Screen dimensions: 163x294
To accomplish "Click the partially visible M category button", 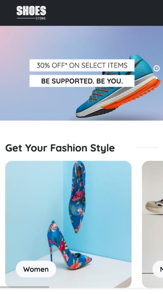I will click(x=158, y=269).
